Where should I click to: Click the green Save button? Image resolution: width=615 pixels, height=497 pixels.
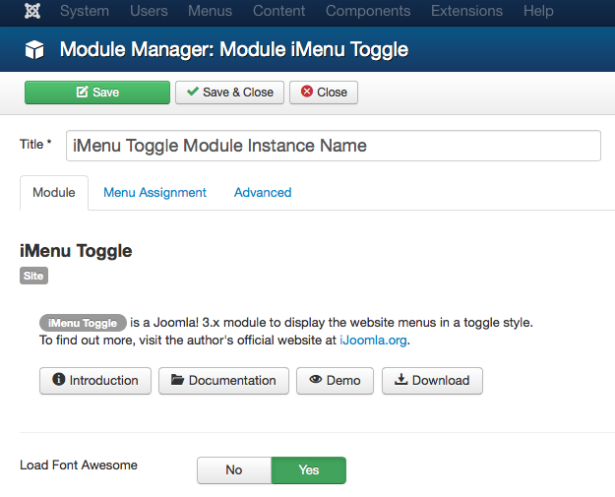97,93
